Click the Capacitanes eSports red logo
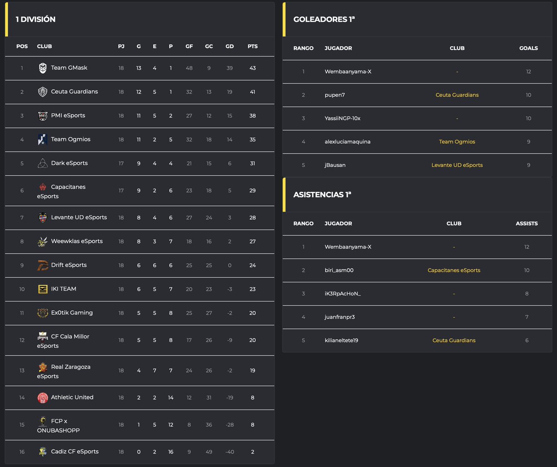Image resolution: width=557 pixels, height=467 pixels. [43, 187]
